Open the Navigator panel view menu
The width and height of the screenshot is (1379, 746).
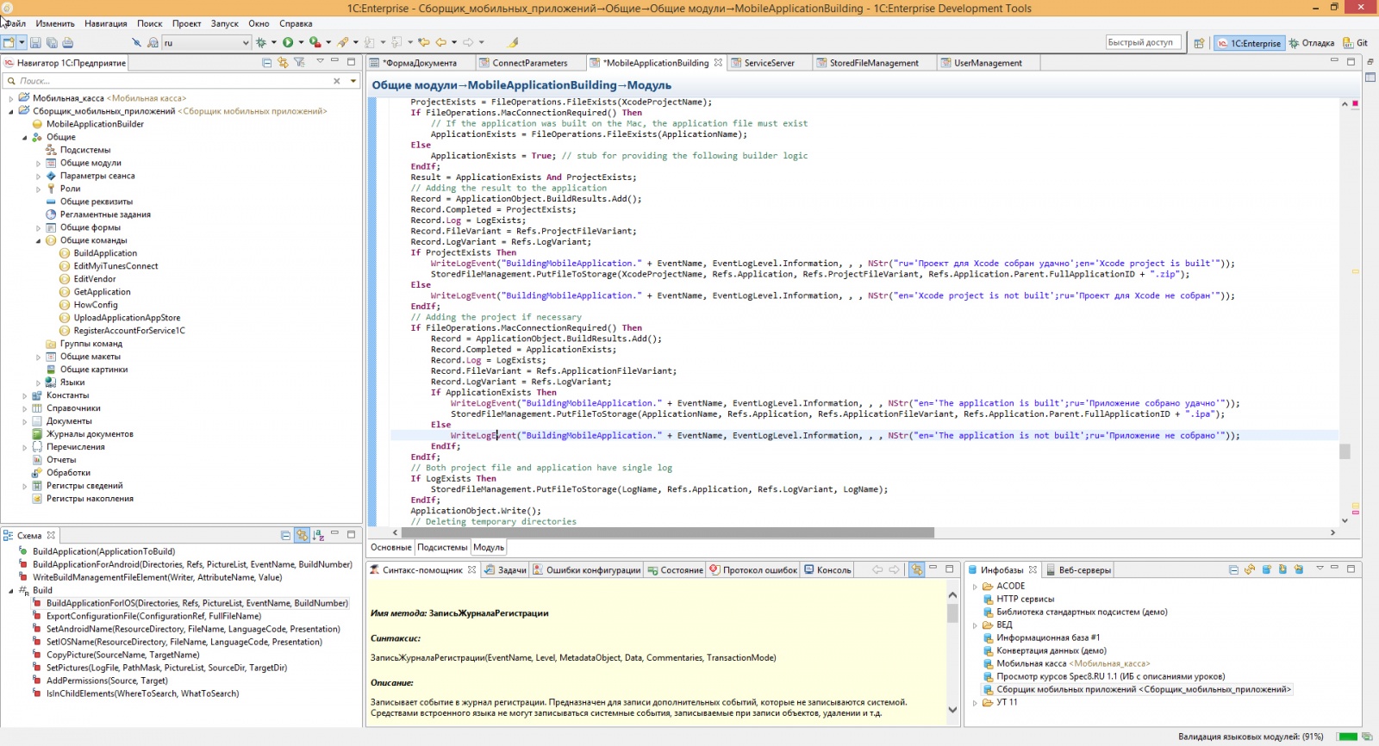[320, 61]
